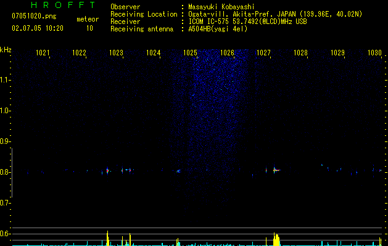This screenshot has width=388, height=246.
Task: Click the 1022 time axis label
Action: coord(79,53)
